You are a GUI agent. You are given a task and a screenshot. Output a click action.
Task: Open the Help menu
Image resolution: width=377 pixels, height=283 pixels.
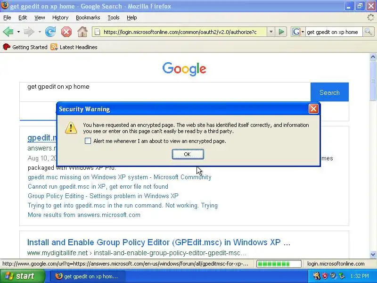132,17
